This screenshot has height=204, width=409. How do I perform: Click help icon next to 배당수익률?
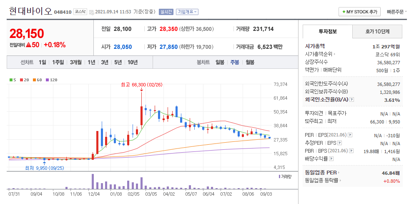coord(331,159)
